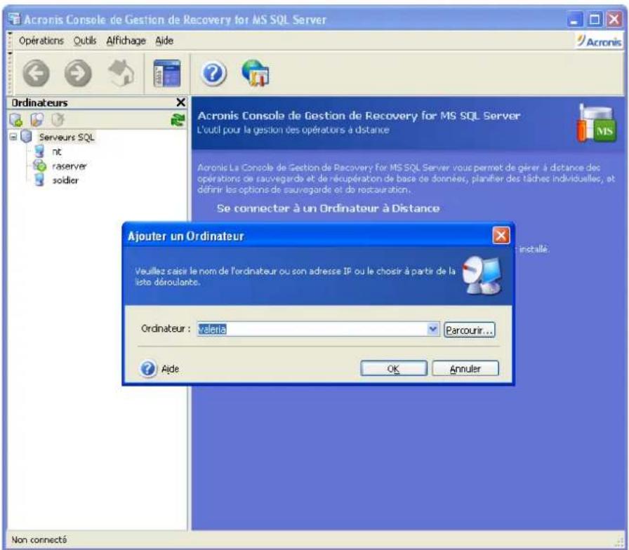Image resolution: width=629 pixels, height=550 pixels.
Task: Click the second computer icon in Ordinateurs toolbar
Action: click(37, 119)
